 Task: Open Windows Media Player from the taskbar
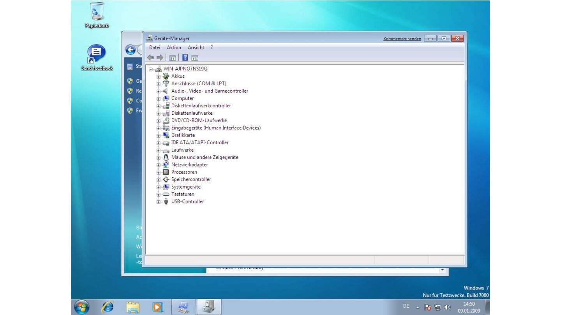[158, 307]
